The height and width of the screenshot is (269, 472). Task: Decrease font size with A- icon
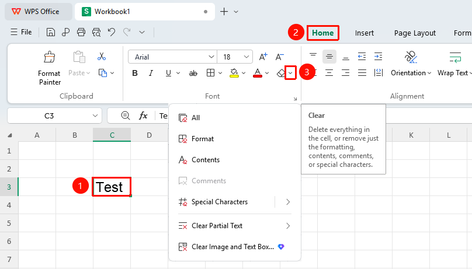tap(280, 57)
